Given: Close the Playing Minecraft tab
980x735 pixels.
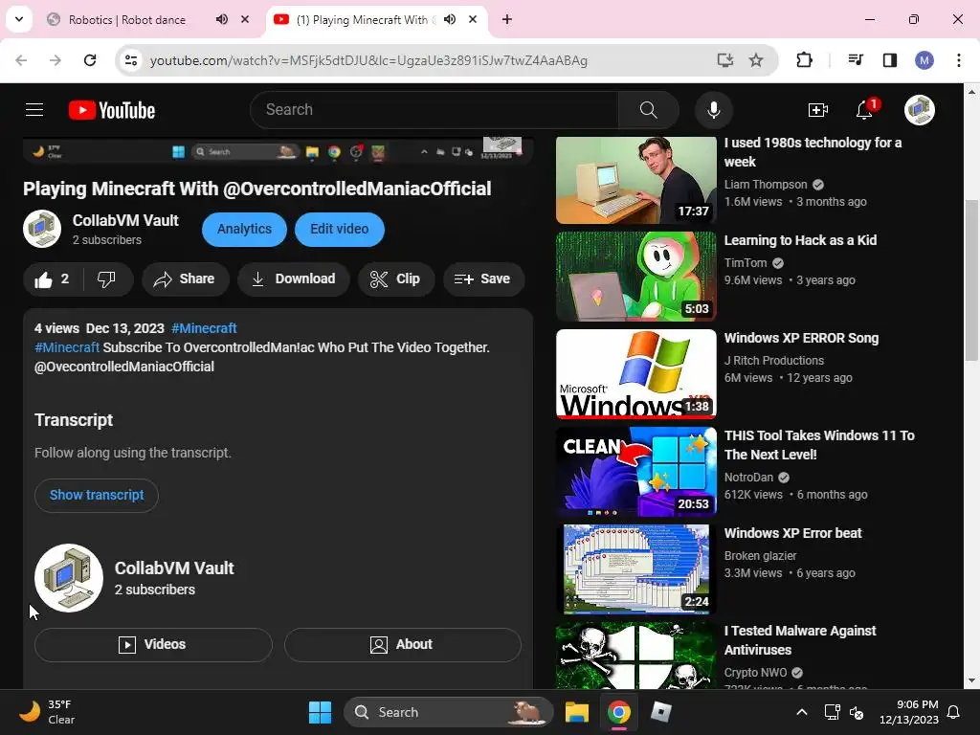Looking at the screenshot, I should [473, 19].
